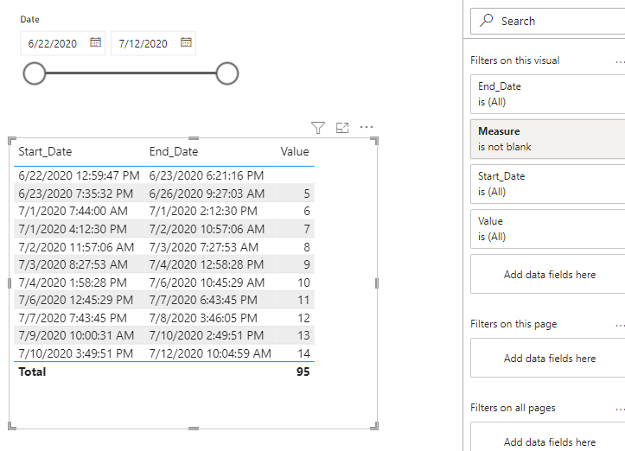Click the Date slider track between handles
Screen dimensions: 625x451
[x=131, y=73]
